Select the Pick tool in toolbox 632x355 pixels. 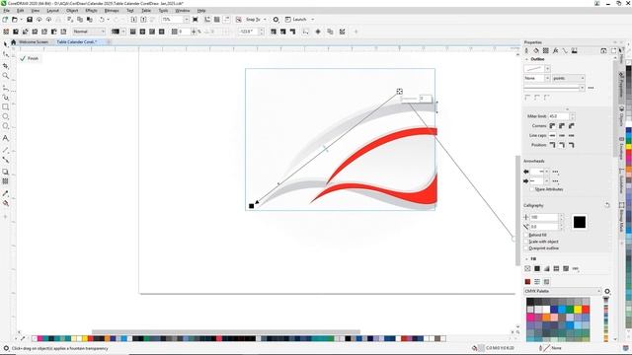(x=6, y=43)
